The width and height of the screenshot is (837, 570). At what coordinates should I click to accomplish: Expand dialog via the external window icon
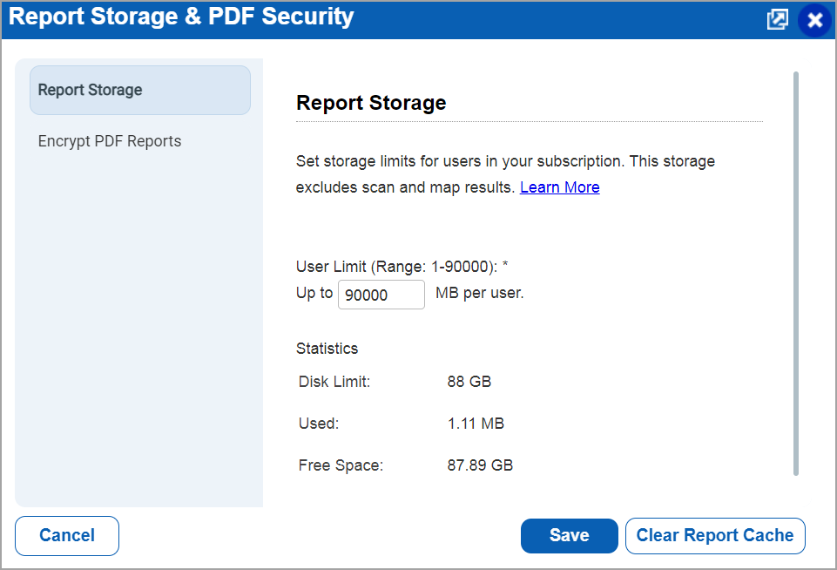777,19
